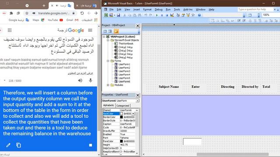The image size is (280, 157).
Task: Open the UserForm6 object dropdown in Properties
Action: click(137, 101)
